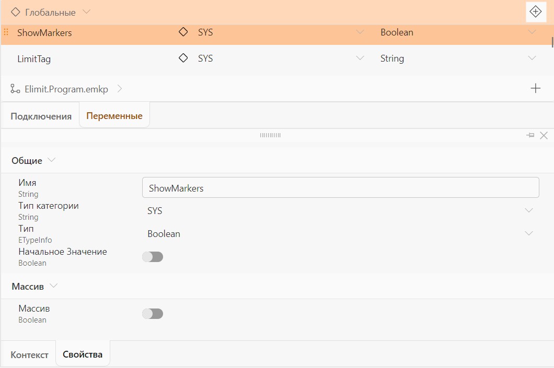Viewport: 554px width, 368px height.
Task: Click the Имя field containing ShowMarkers
Action: (x=341, y=188)
